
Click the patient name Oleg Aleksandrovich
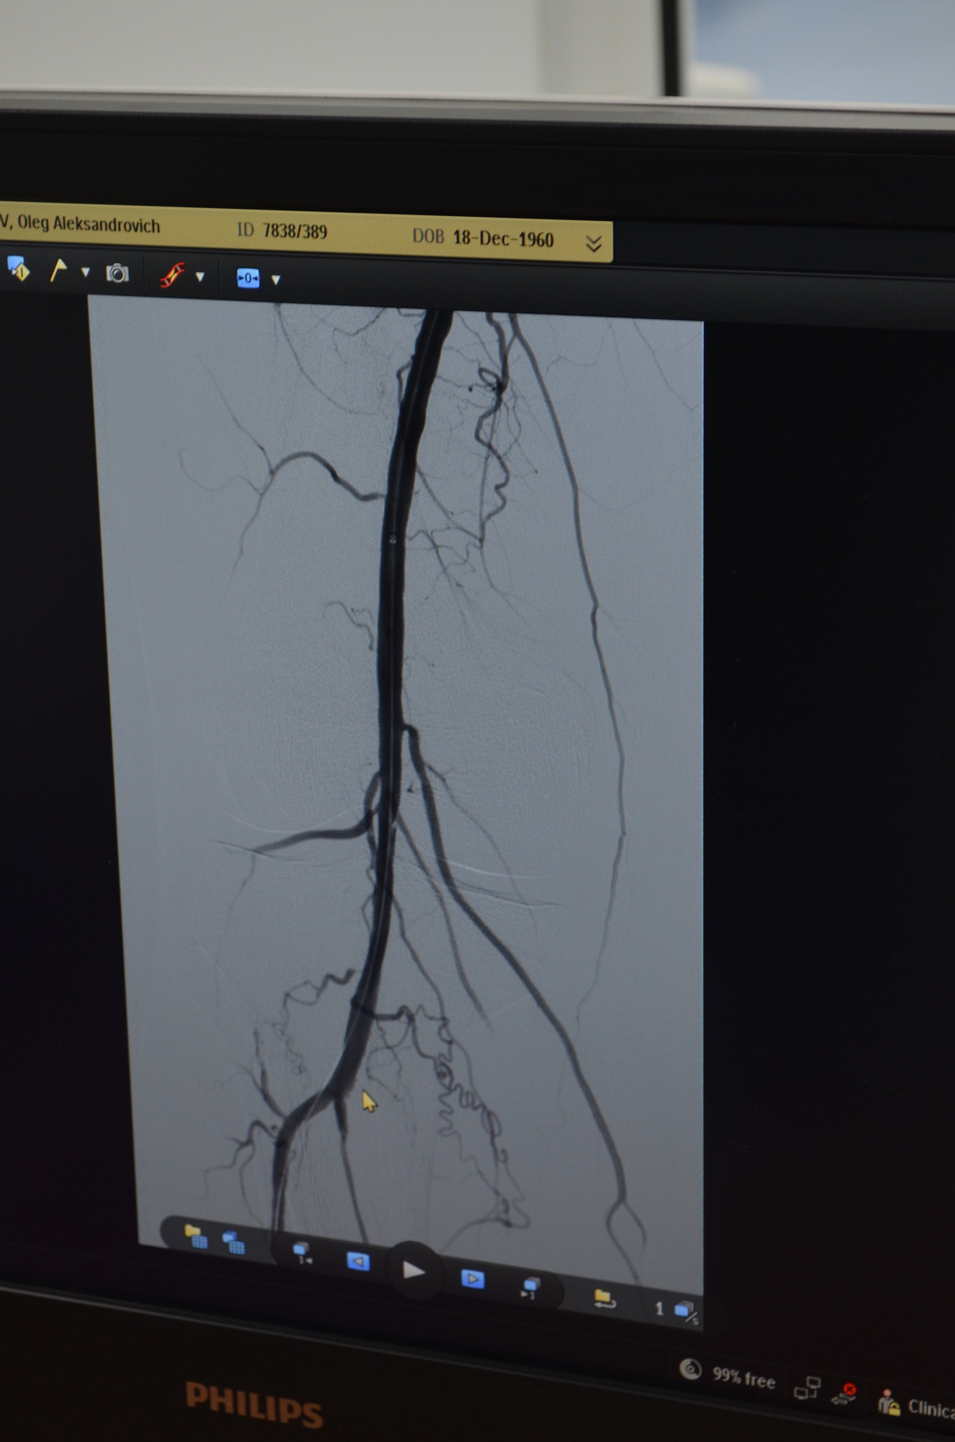(x=89, y=224)
